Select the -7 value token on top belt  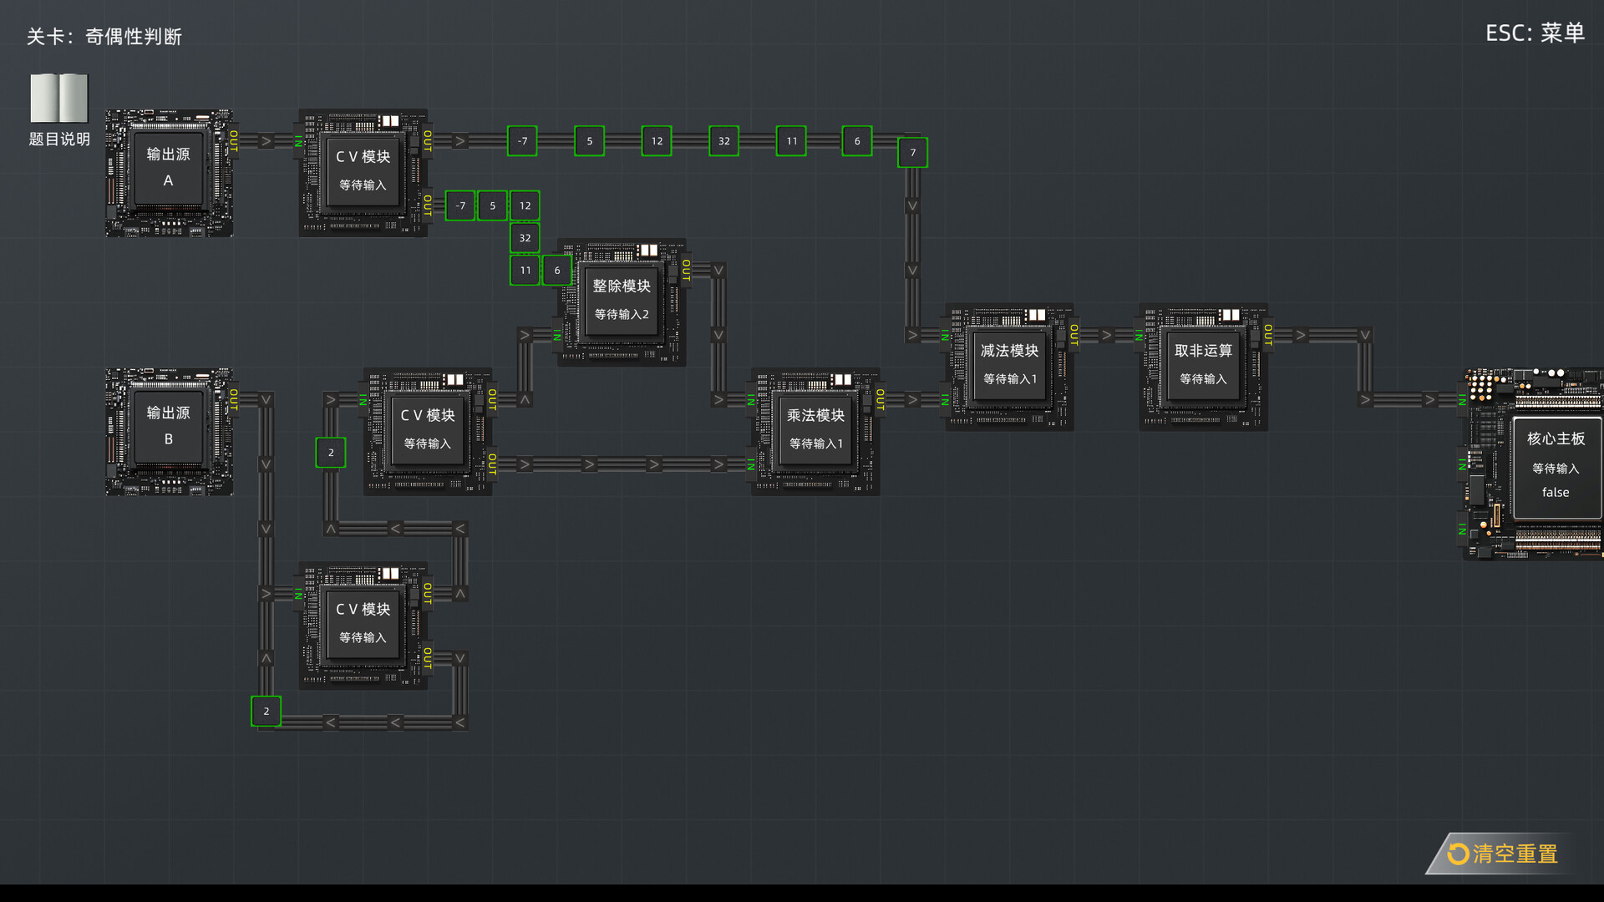(x=521, y=140)
